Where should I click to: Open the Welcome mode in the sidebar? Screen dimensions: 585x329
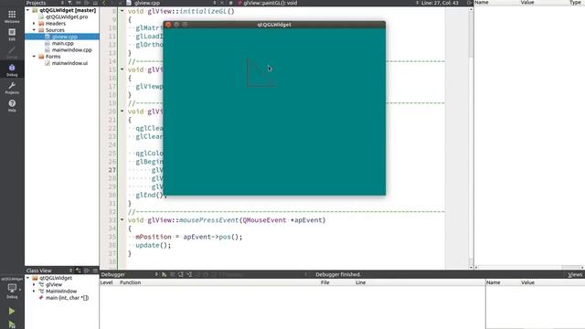pos(12,16)
